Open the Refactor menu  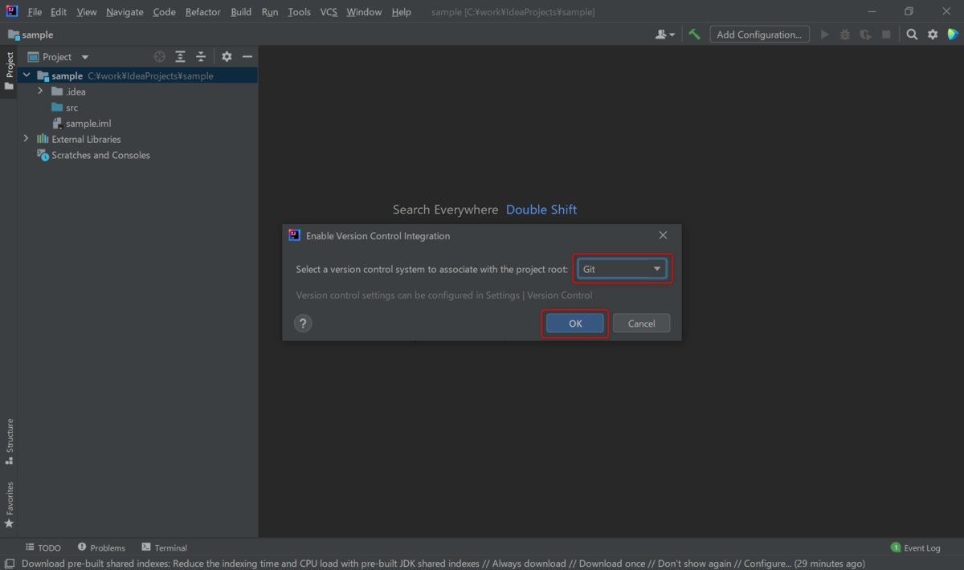[202, 12]
